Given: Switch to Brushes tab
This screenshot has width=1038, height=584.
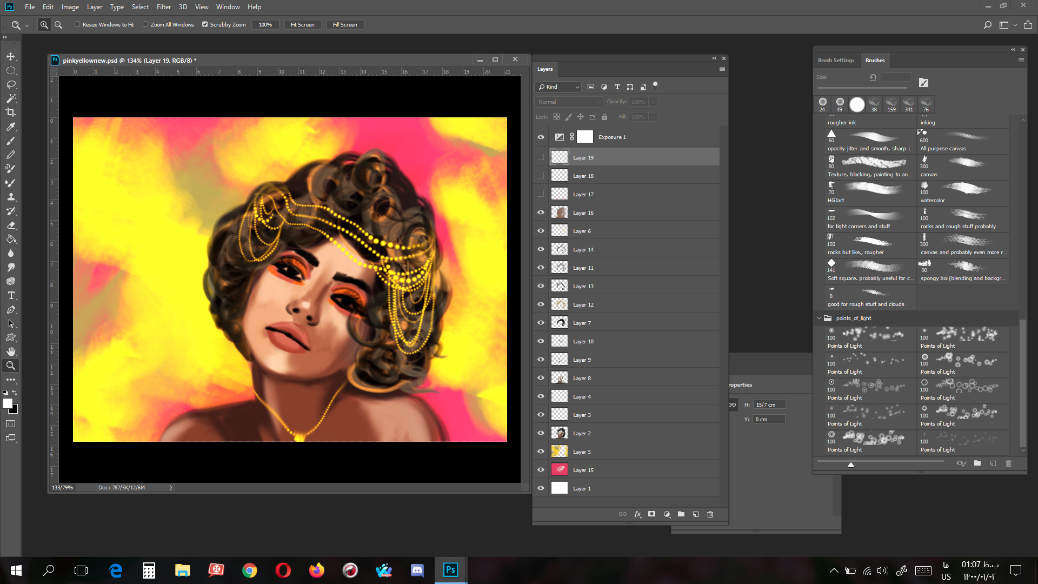Looking at the screenshot, I should 875,61.
